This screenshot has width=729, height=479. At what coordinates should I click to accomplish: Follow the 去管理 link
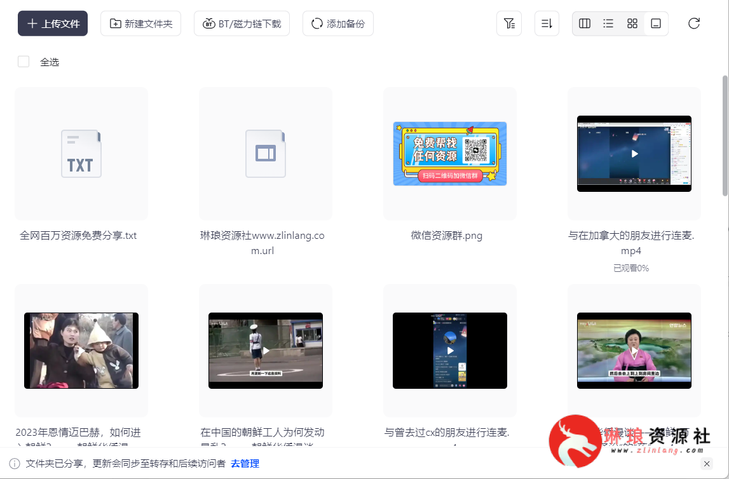[245, 464]
